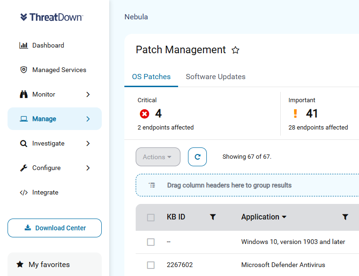Viewport: 359px width, 276px height.
Task: Click the My favorites star icon
Action: [20, 264]
